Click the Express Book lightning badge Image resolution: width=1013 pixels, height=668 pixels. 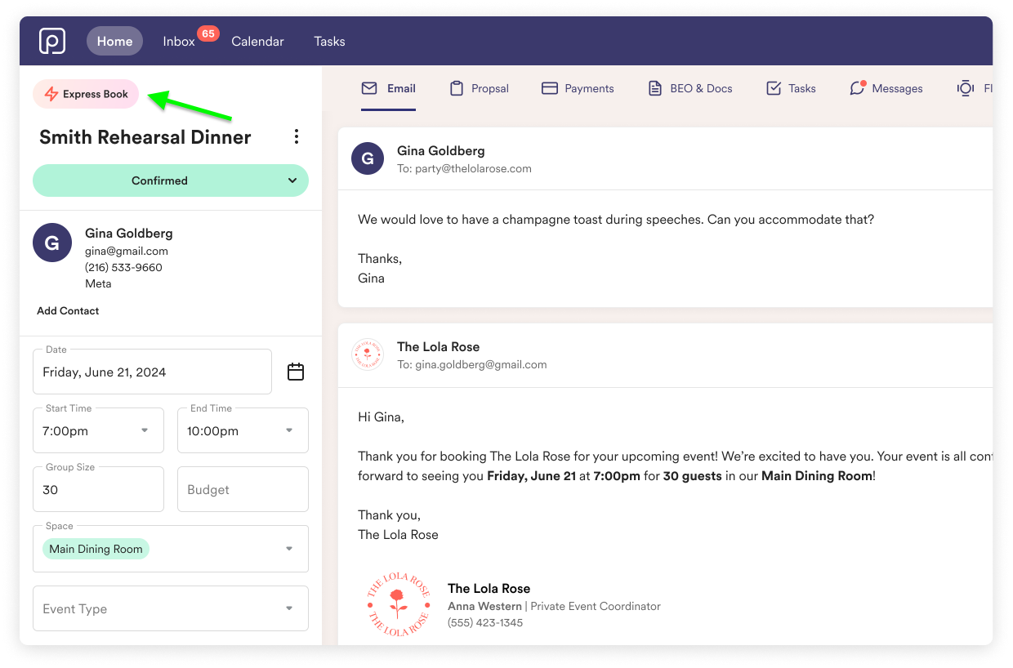[87, 94]
